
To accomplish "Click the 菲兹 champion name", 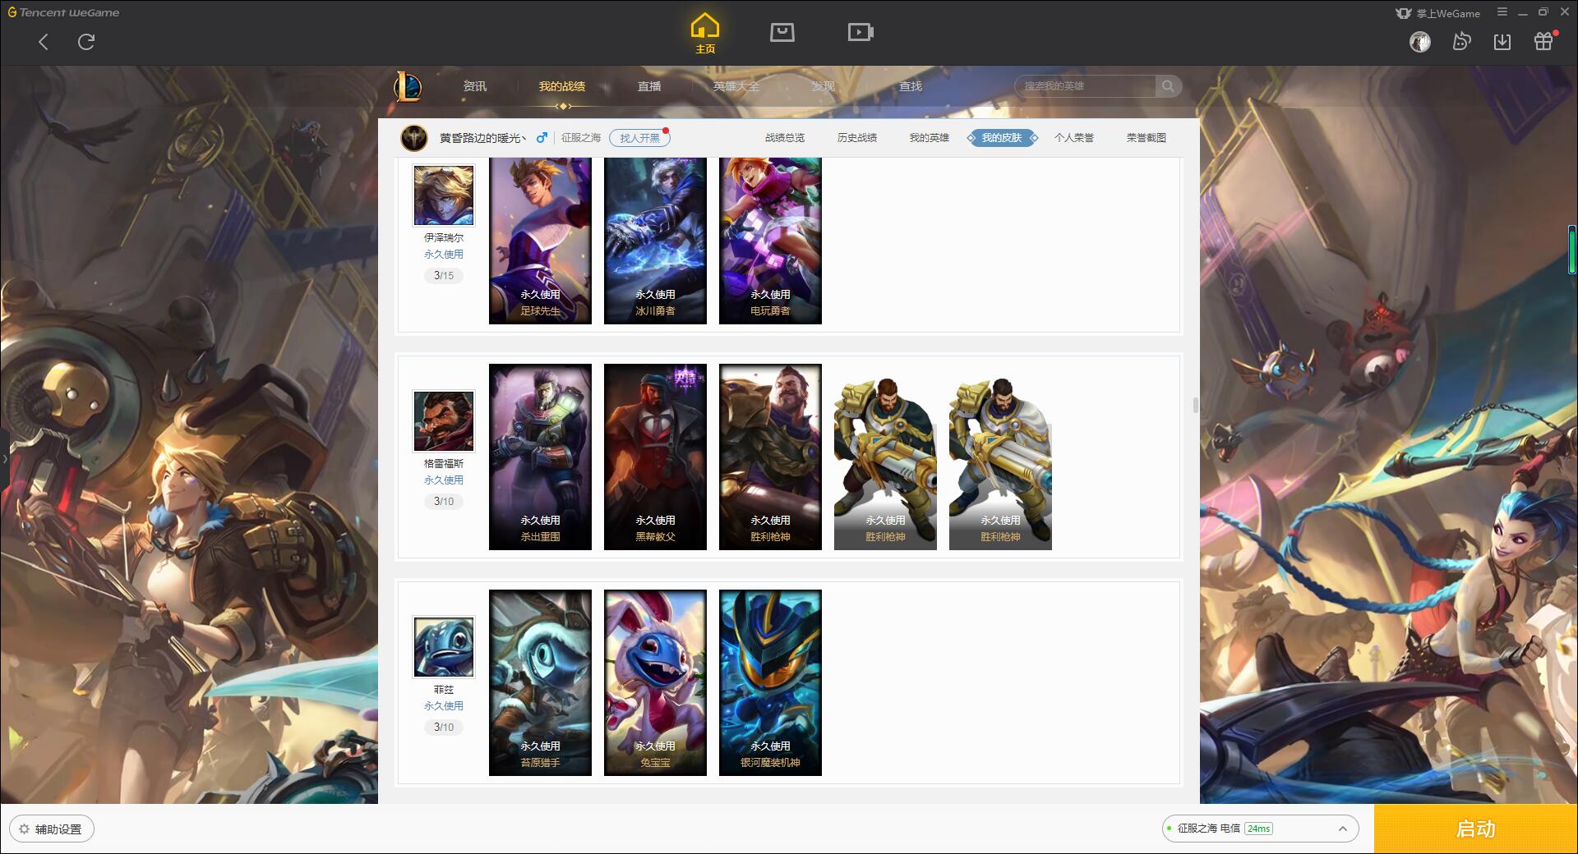I will [x=444, y=690].
